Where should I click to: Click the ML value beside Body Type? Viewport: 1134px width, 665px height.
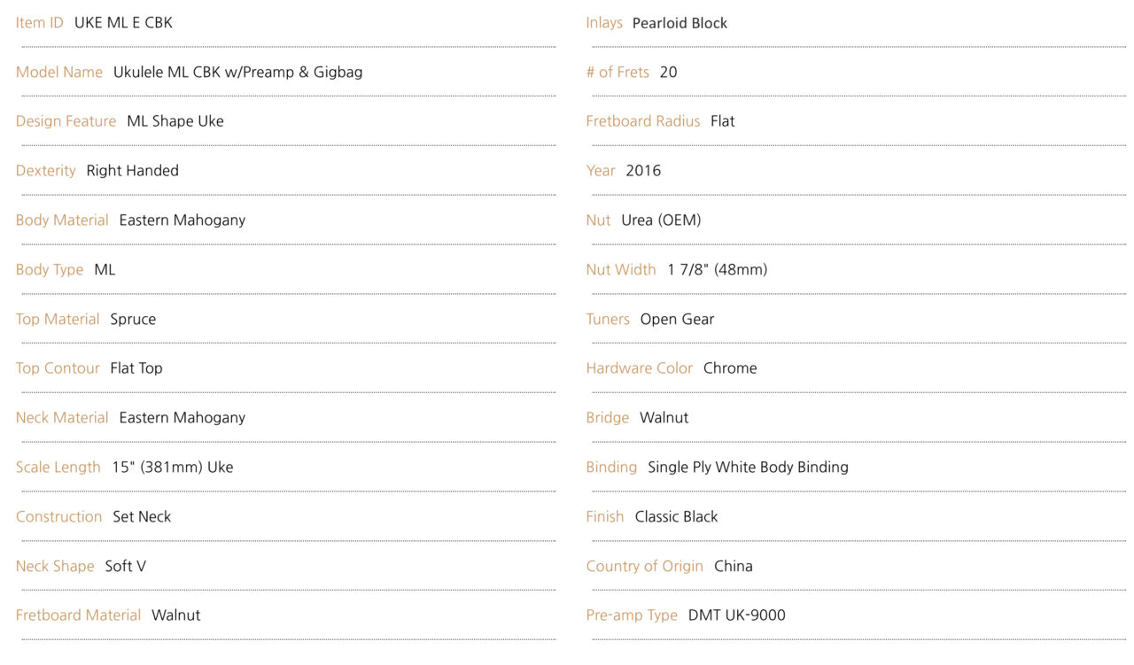[105, 270]
